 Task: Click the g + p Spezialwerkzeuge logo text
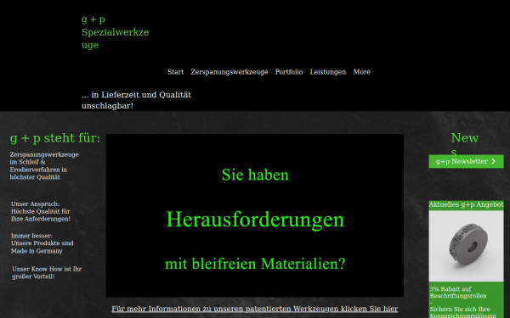pyautogui.click(x=115, y=32)
